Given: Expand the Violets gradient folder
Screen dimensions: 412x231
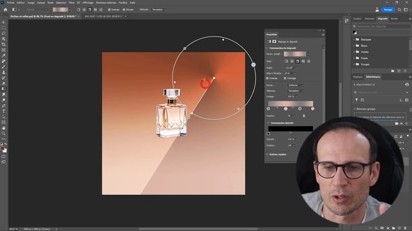Looking at the screenshot, I should (354, 52).
